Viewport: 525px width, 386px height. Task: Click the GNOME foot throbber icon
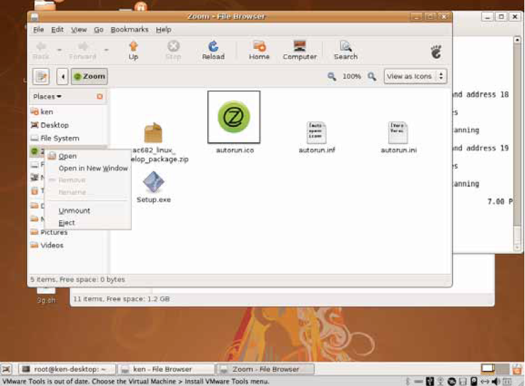pyautogui.click(x=436, y=52)
